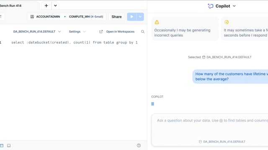Viewport: 268px width, 150px height.
Task: Open the run options dropdown arrow
Action: tap(140, 17)
